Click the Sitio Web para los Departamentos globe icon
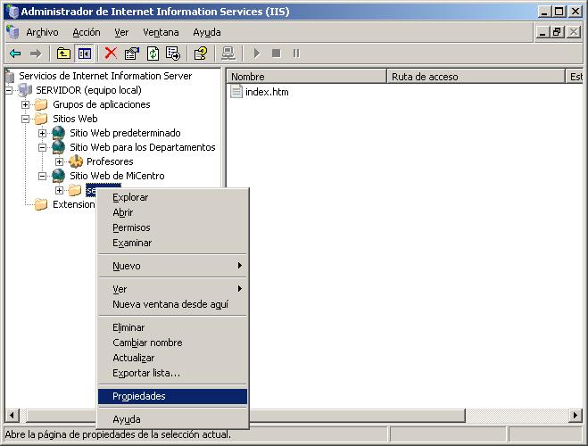This screenshot has height=446, width=588. coord(59,147)
